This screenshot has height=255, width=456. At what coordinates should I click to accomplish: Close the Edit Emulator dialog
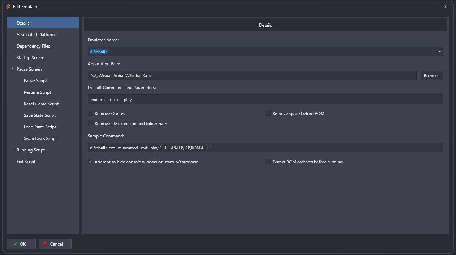[x=446, y=6]
